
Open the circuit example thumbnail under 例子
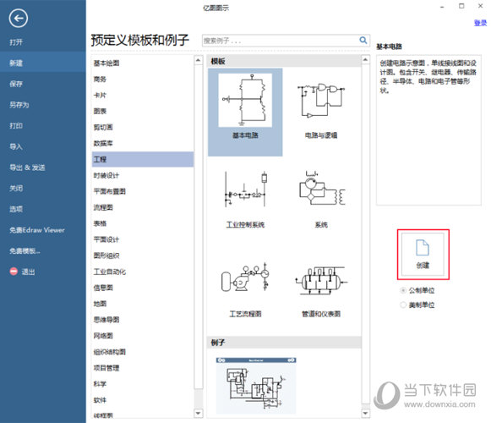point(256,386)
